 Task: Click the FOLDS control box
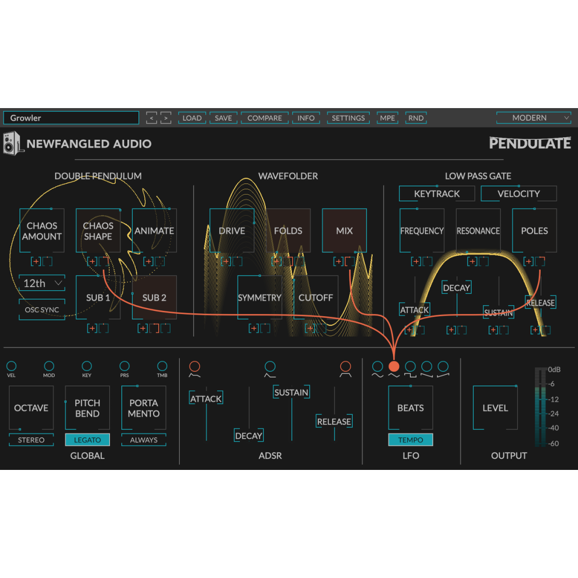(x=288, y=231)
